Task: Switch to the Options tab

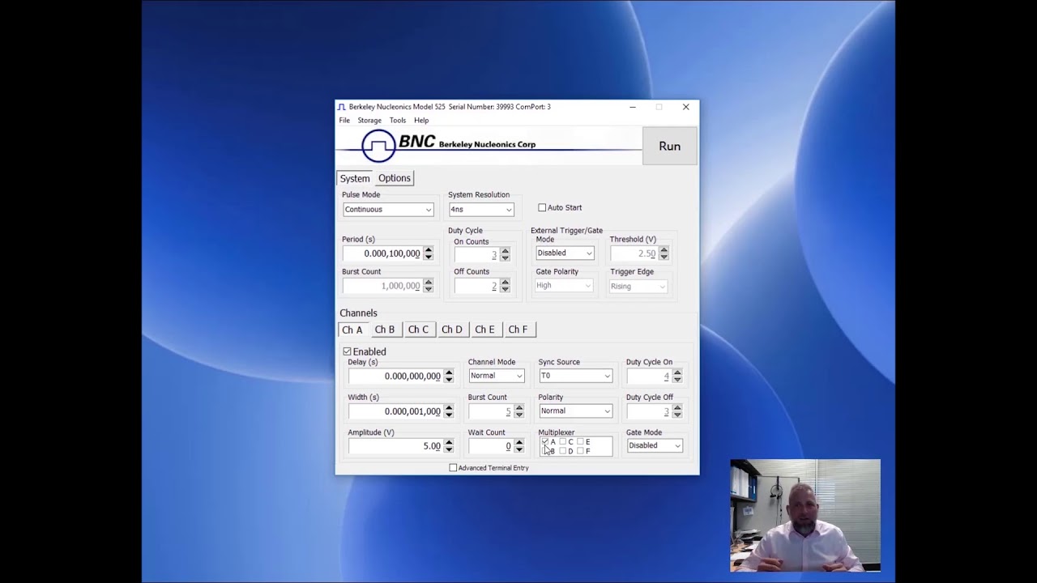Action: click(395, 178)
